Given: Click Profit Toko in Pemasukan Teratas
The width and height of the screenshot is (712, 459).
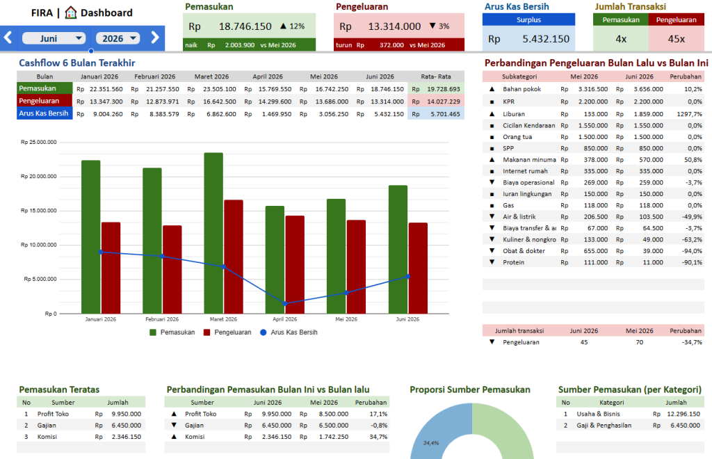Looking at the screenshot, I should tap(53, 414).
